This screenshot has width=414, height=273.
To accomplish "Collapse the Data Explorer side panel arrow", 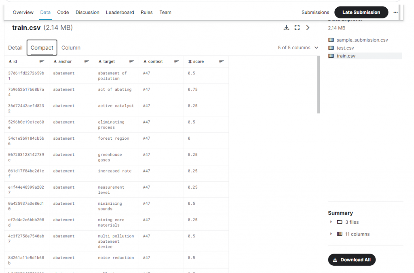I will point(308,28).
